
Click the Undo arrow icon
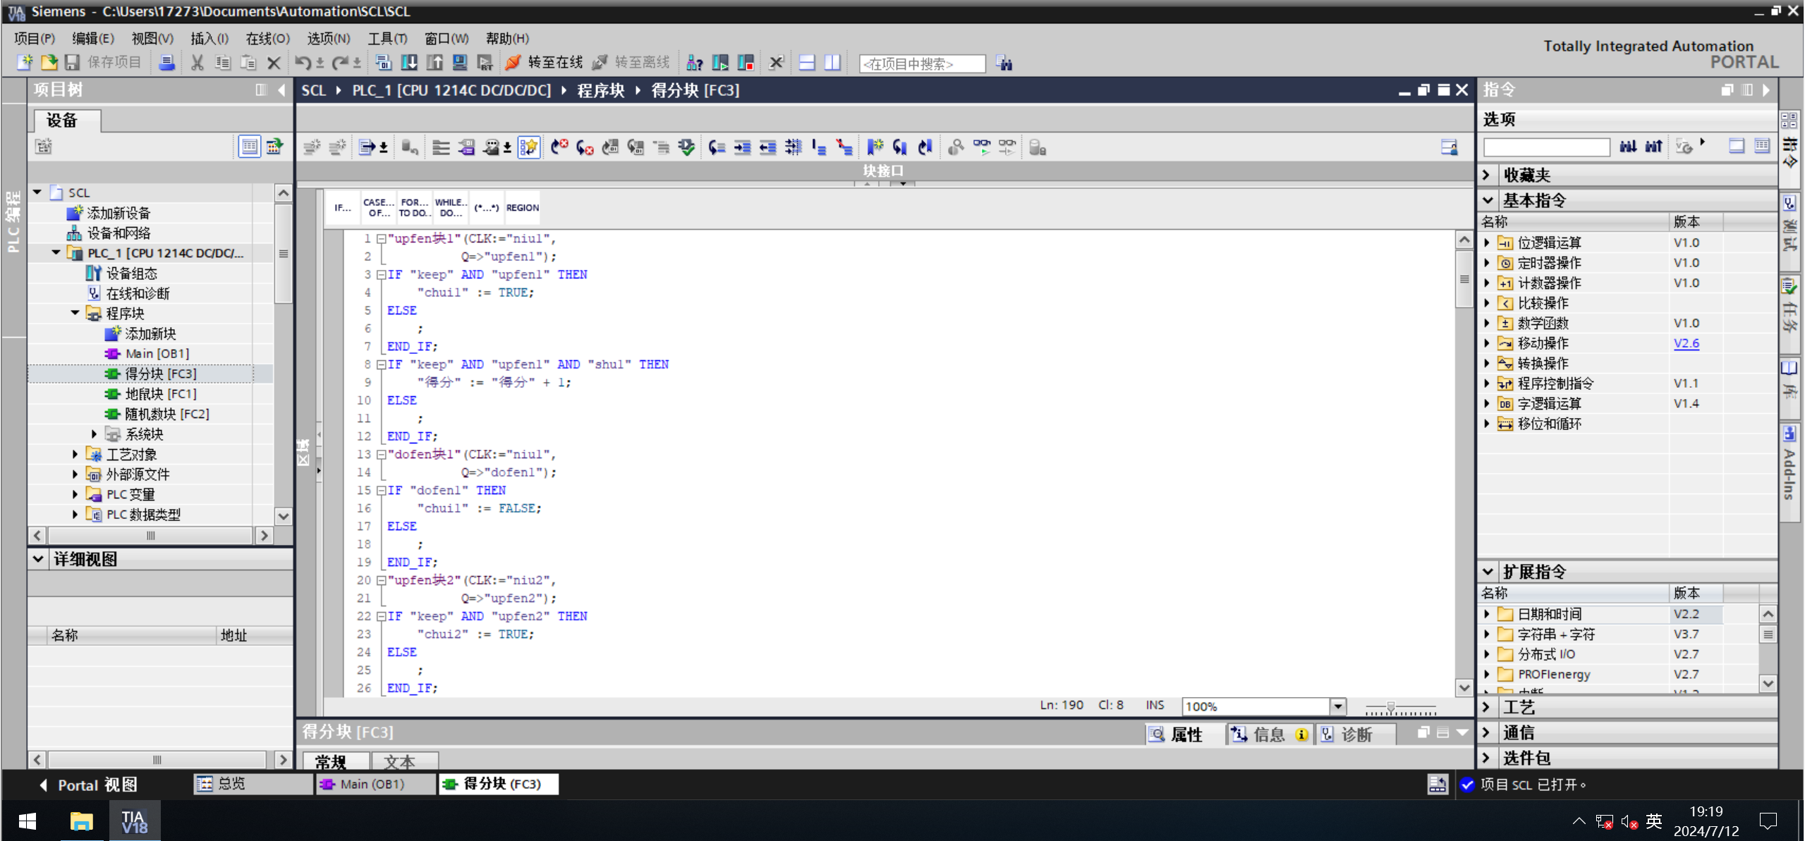click(x=303, y=63)
